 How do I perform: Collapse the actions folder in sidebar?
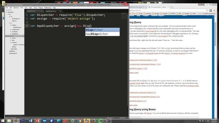pyautogui.click(x=11, y=25)
